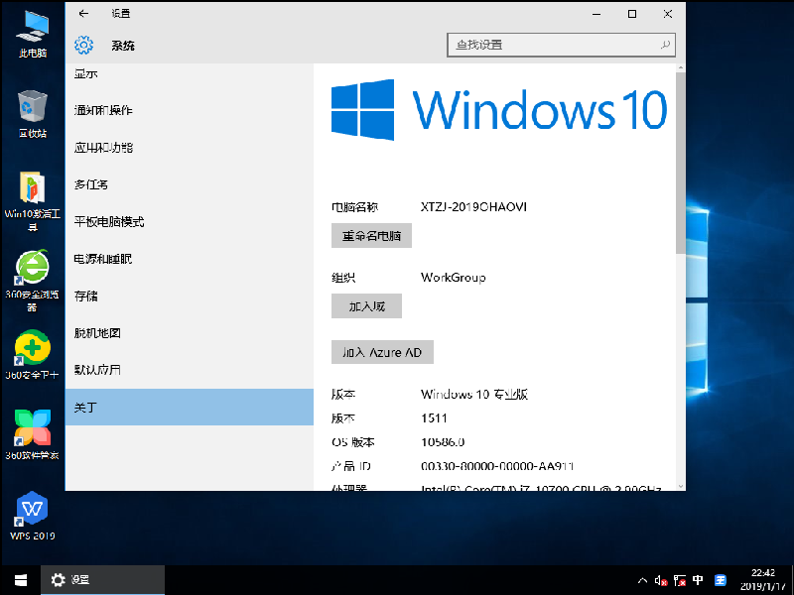Image resolution: width=794 pixels, height=595 pixels.
Task: Click the Join Azure AD button
Action: tap(382, 352)
